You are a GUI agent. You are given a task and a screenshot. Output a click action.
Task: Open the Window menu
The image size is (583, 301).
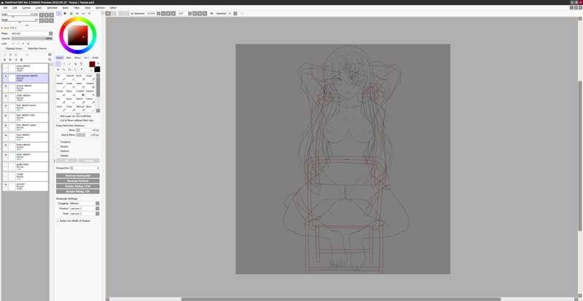tap(100, 7)
